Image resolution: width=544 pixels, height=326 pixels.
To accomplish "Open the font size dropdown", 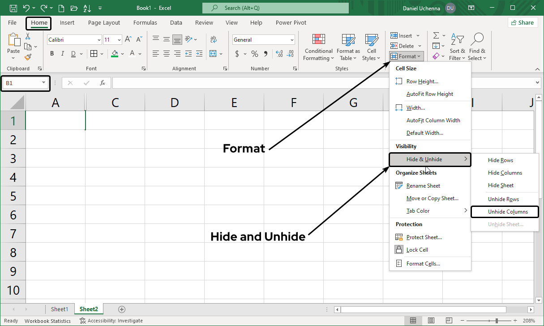I will (118, 39).
